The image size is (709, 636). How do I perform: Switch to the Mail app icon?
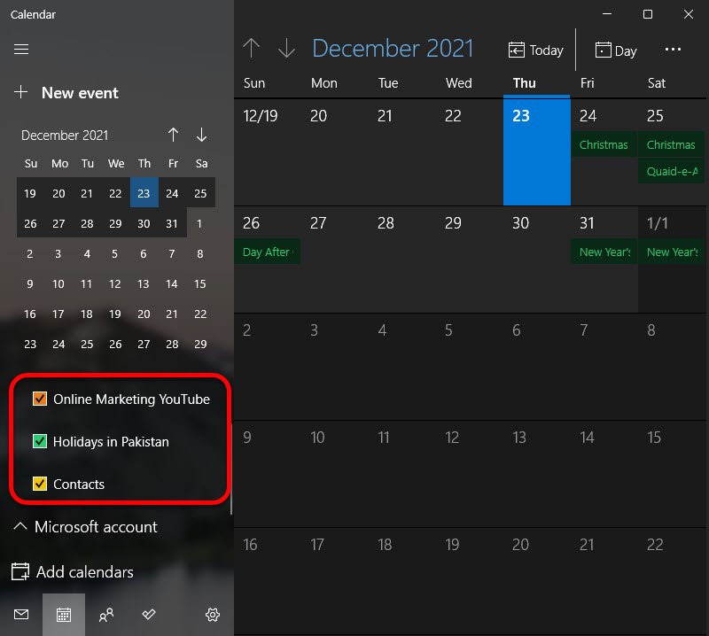[x=21, y=615]
